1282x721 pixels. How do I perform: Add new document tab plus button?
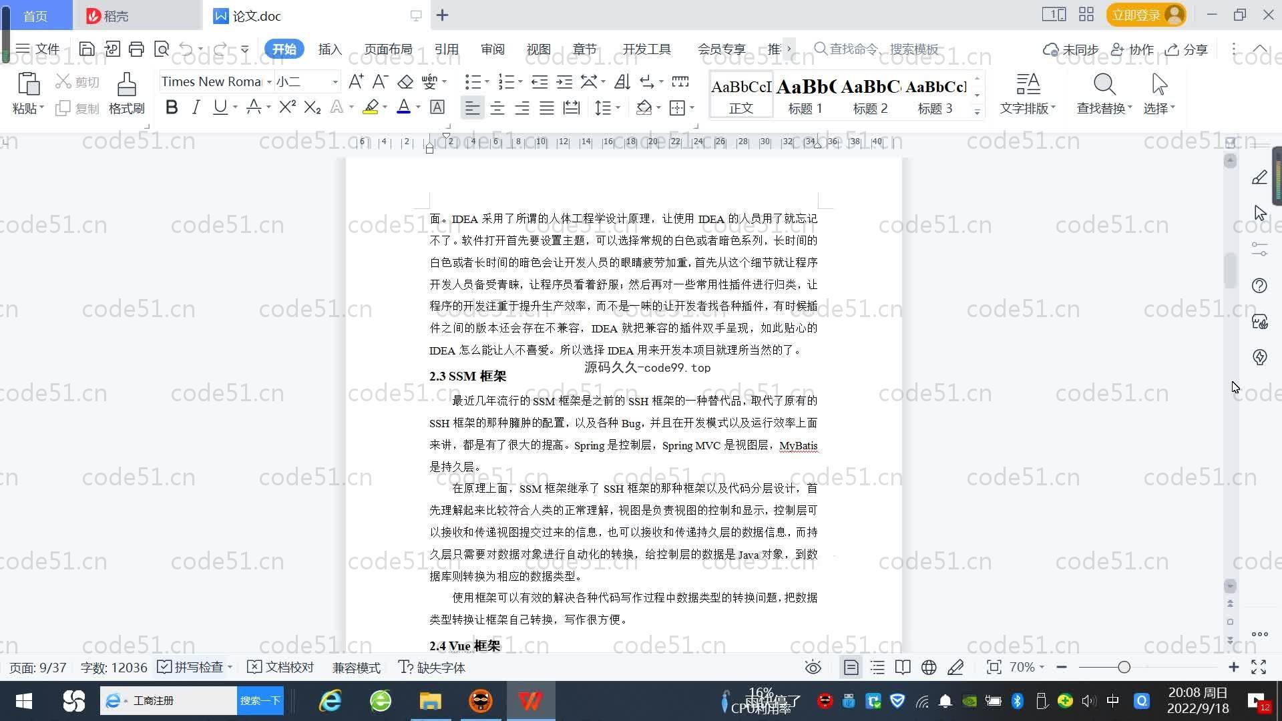(x=442, y=15)
